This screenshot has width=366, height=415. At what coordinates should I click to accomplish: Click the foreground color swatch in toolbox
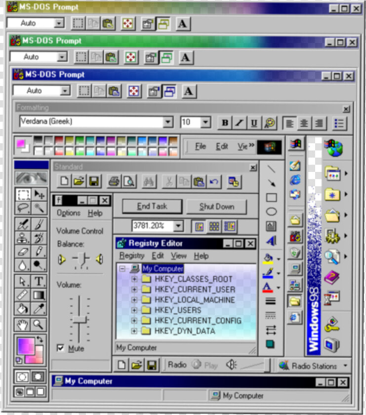26,346
